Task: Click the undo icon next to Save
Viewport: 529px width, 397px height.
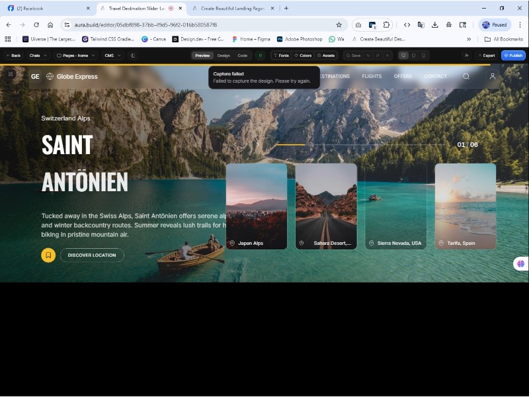Action: [368, 56]
